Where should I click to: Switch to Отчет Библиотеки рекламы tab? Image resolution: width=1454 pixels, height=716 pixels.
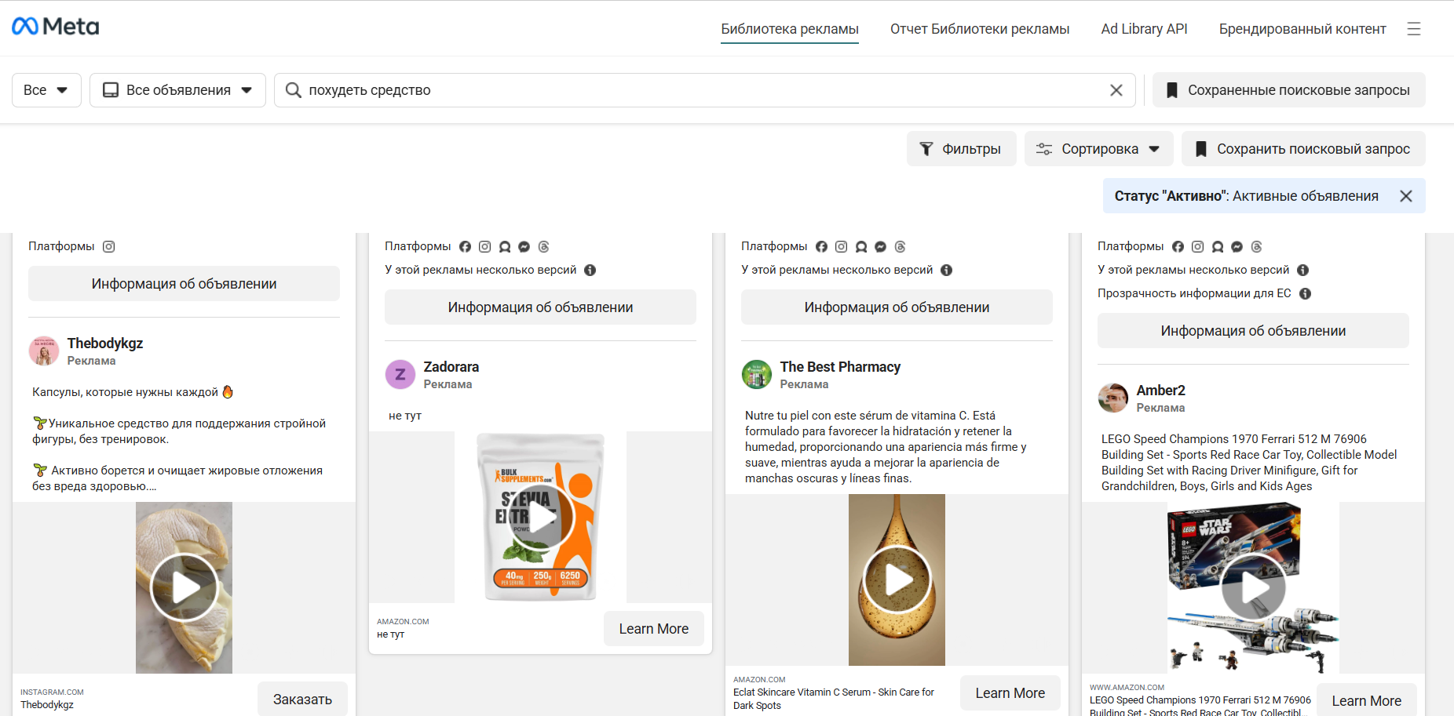pos(979,29)
